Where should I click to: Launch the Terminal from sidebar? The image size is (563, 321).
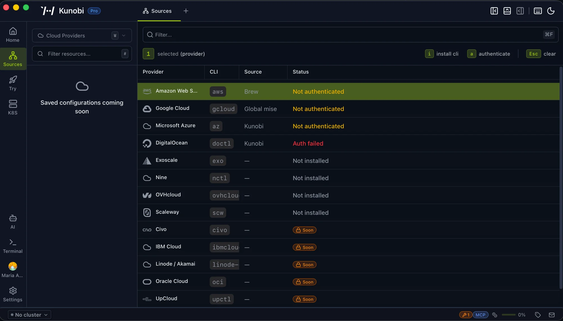13,246
